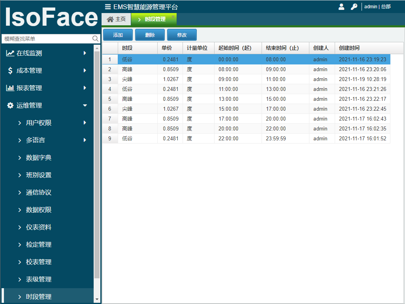Screen dimensions: 405x304
Task: Click the key password icon
Action: [354, 7]
